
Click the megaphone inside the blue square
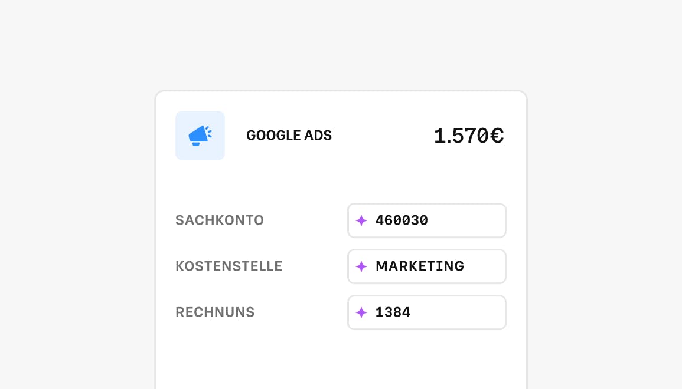point(200,136)
